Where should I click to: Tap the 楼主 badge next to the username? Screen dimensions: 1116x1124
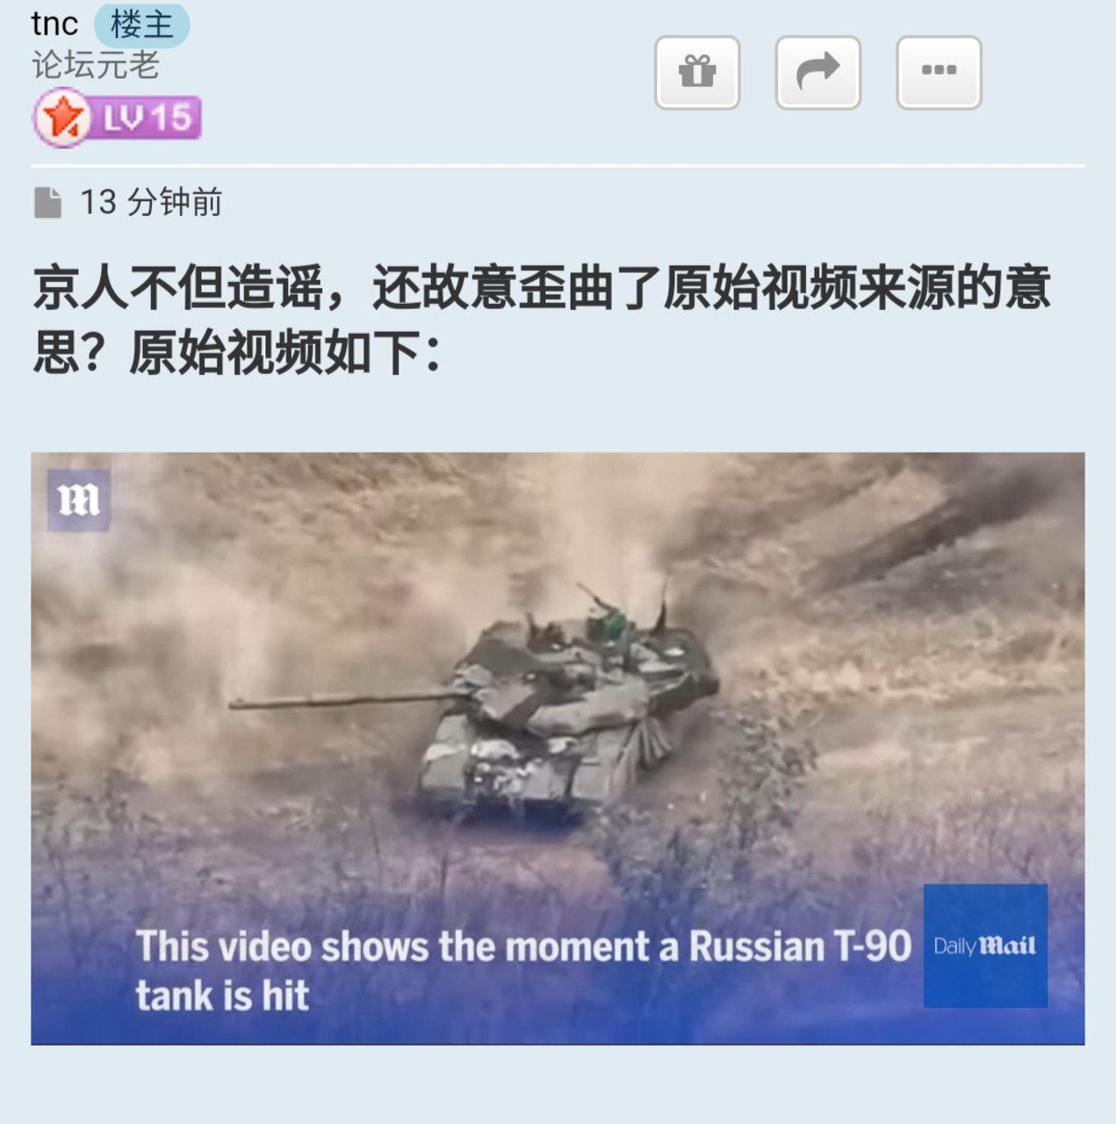tap(141, 25)
